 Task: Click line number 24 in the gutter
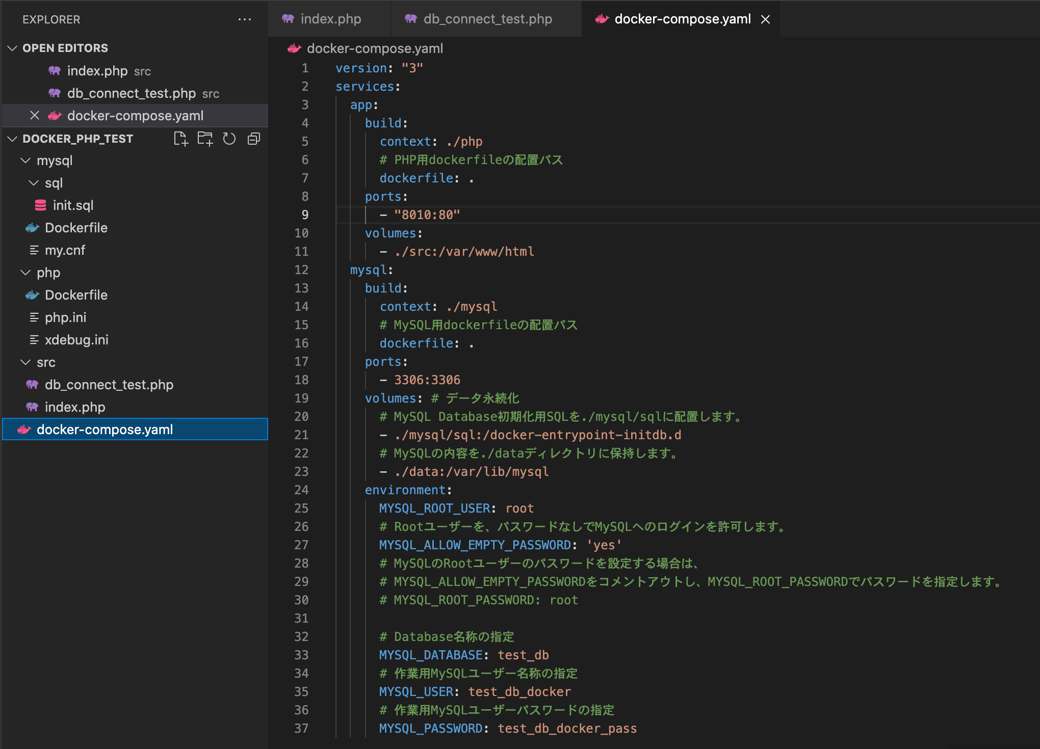301,490
